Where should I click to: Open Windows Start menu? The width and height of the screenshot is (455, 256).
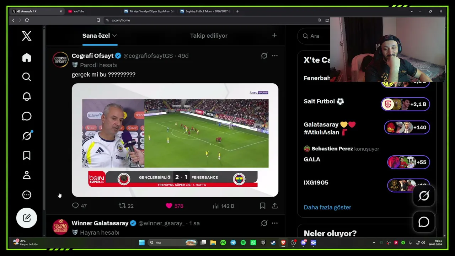pos(142,242)
